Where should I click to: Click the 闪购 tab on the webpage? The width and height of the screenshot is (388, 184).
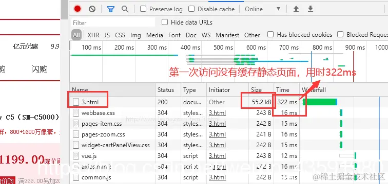coord(40,70)
